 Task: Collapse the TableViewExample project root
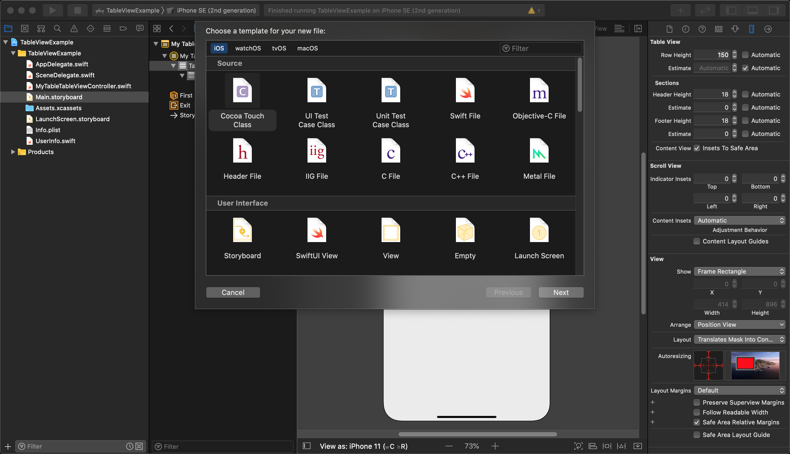click(x=5, y=42)
